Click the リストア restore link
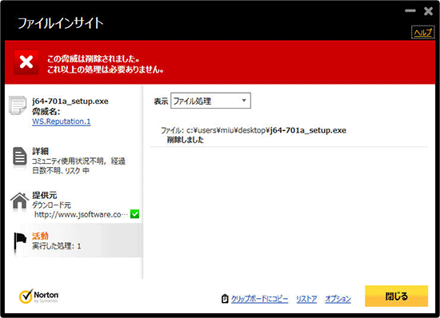The height and width of the screenshot is (318, 440). [x=306, y=299]
